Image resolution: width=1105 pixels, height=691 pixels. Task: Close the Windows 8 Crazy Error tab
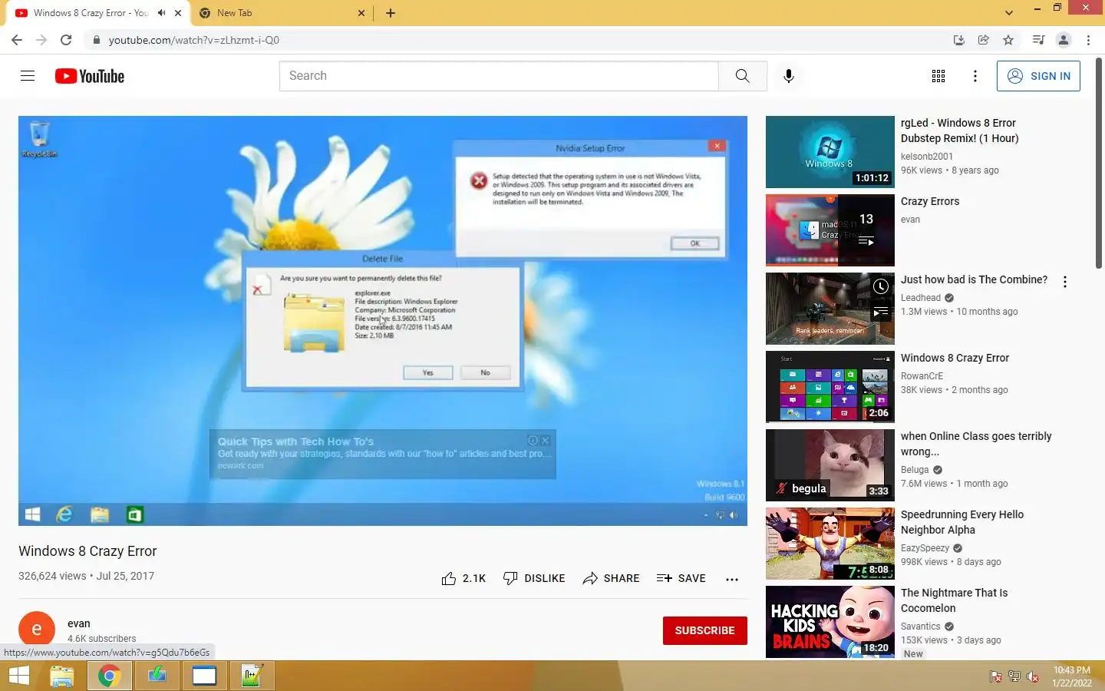178,13
